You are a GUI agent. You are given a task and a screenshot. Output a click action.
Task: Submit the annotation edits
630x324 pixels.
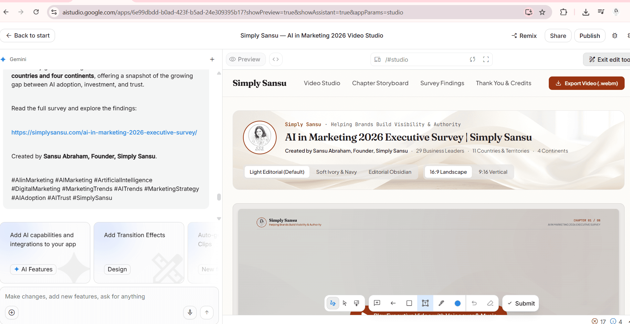pos(521,303)
